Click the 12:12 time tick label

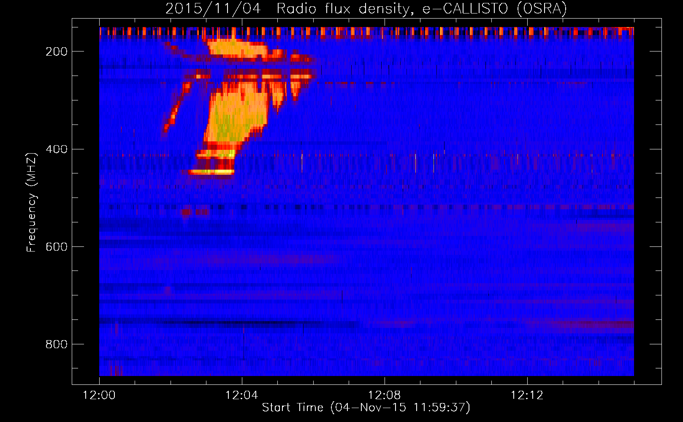click(527, 395)
